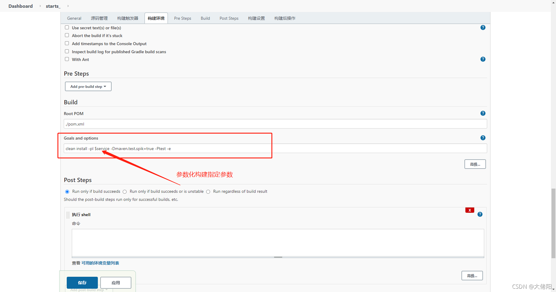Focus the Goals and options input field
This screenshot has height=292, width=556.
[x=275, y=148]
